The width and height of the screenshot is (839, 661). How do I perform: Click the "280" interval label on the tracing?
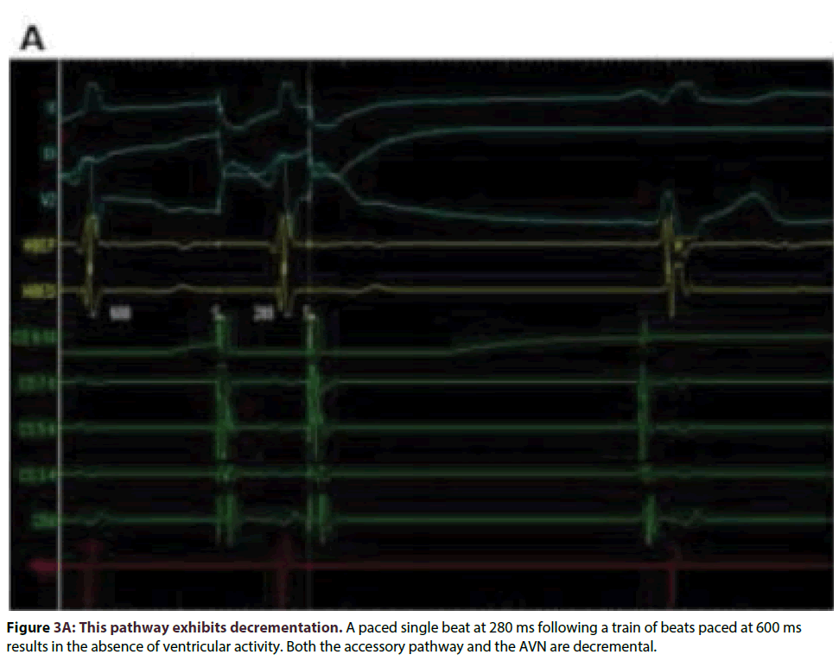(264, 313)
